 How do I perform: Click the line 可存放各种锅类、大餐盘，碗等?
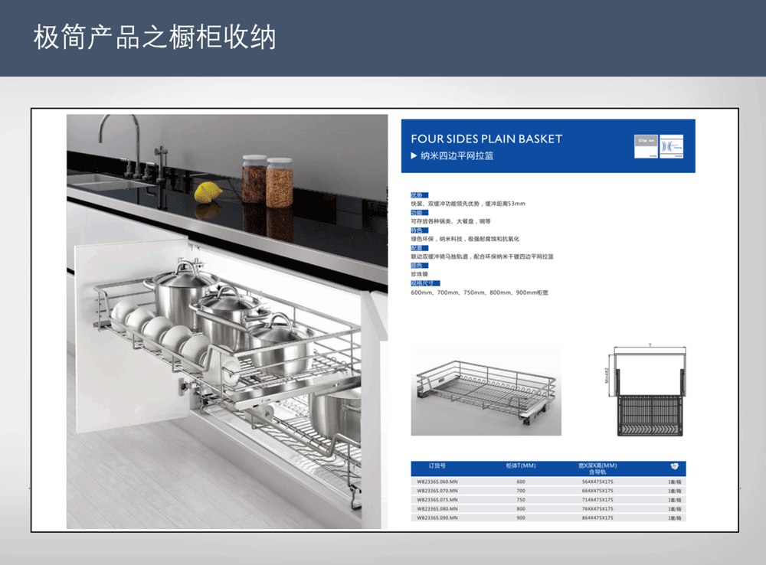pyautogui.click(x=450, y=221)
